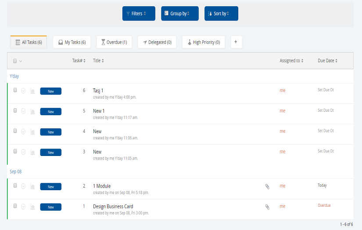
Task: Open the task titled New 1
Action: (x=99, y=111)
